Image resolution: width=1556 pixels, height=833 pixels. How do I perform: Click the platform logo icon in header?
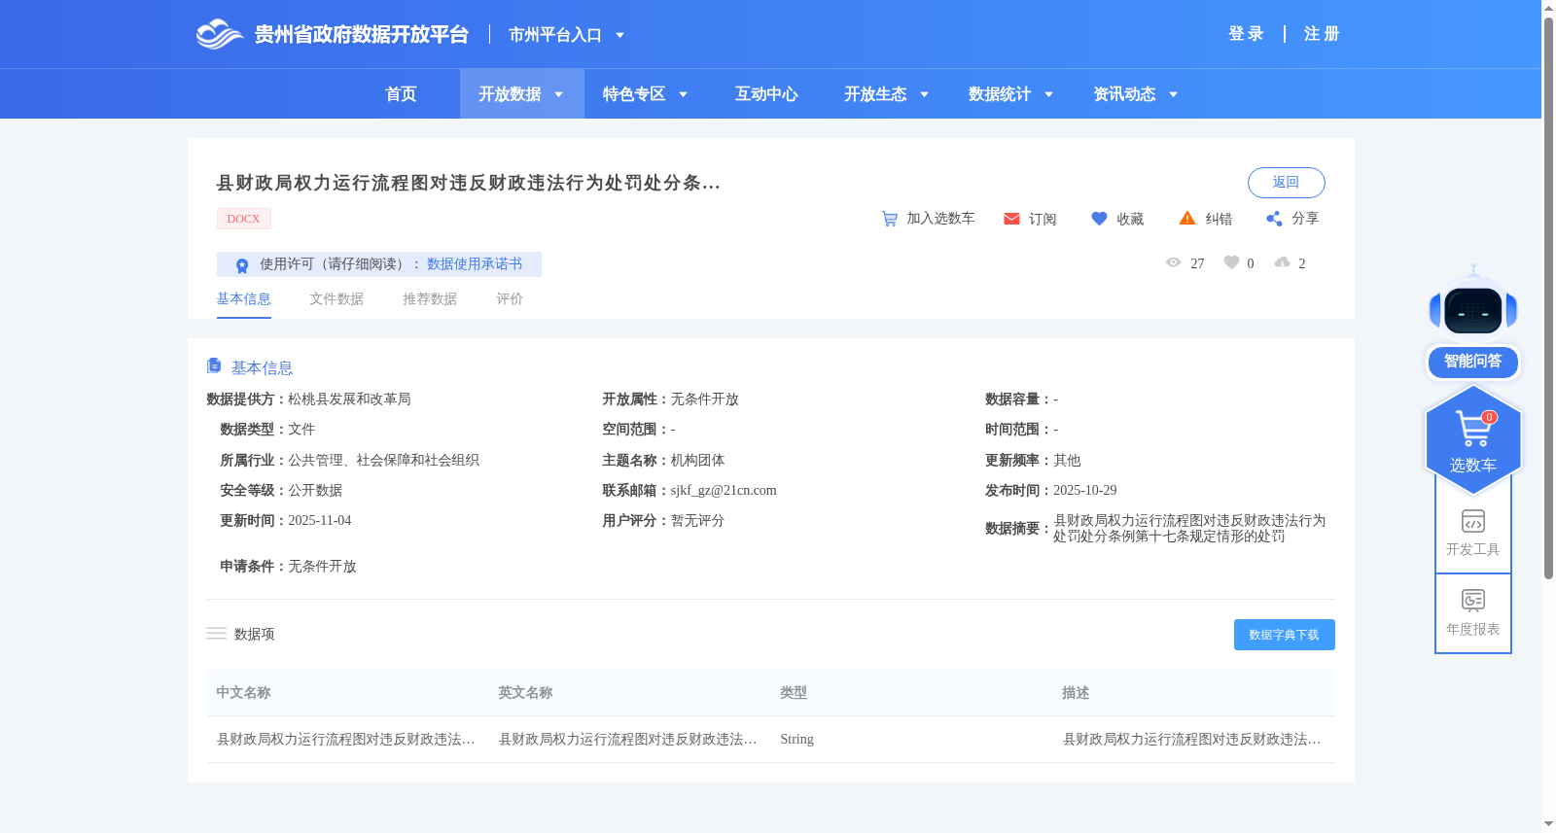219,34
